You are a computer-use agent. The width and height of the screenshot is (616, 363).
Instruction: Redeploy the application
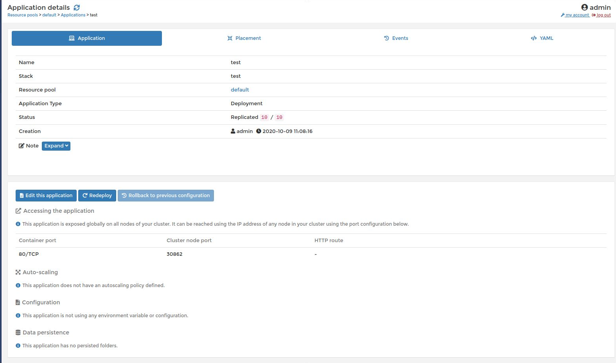click(x=97, y=196)
